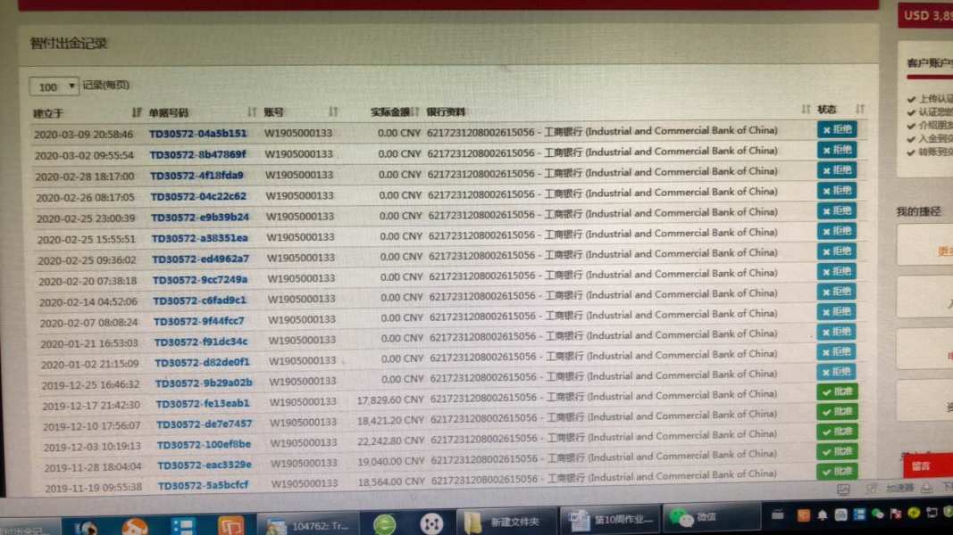Click 批准 status on the 2019-12-10 row
953x535 pixels.
point(838,412)
